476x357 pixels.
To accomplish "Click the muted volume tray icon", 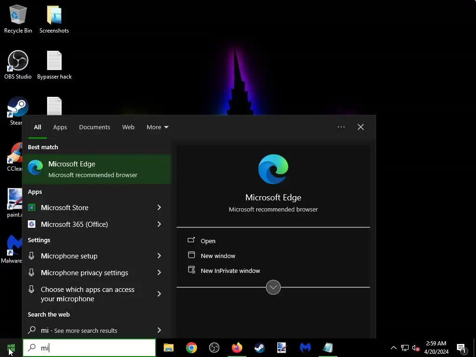I will pyautogui.click(x=416, y=348).
